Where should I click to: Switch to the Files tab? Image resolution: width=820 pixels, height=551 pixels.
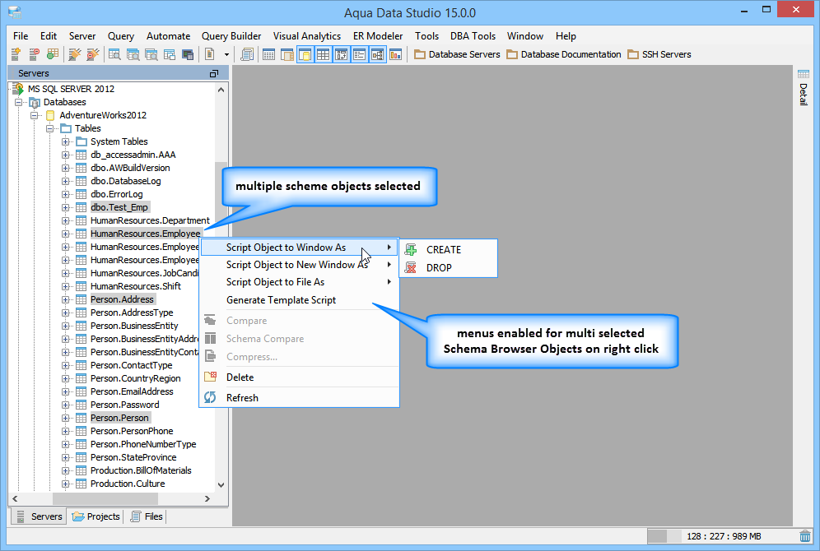147,516
